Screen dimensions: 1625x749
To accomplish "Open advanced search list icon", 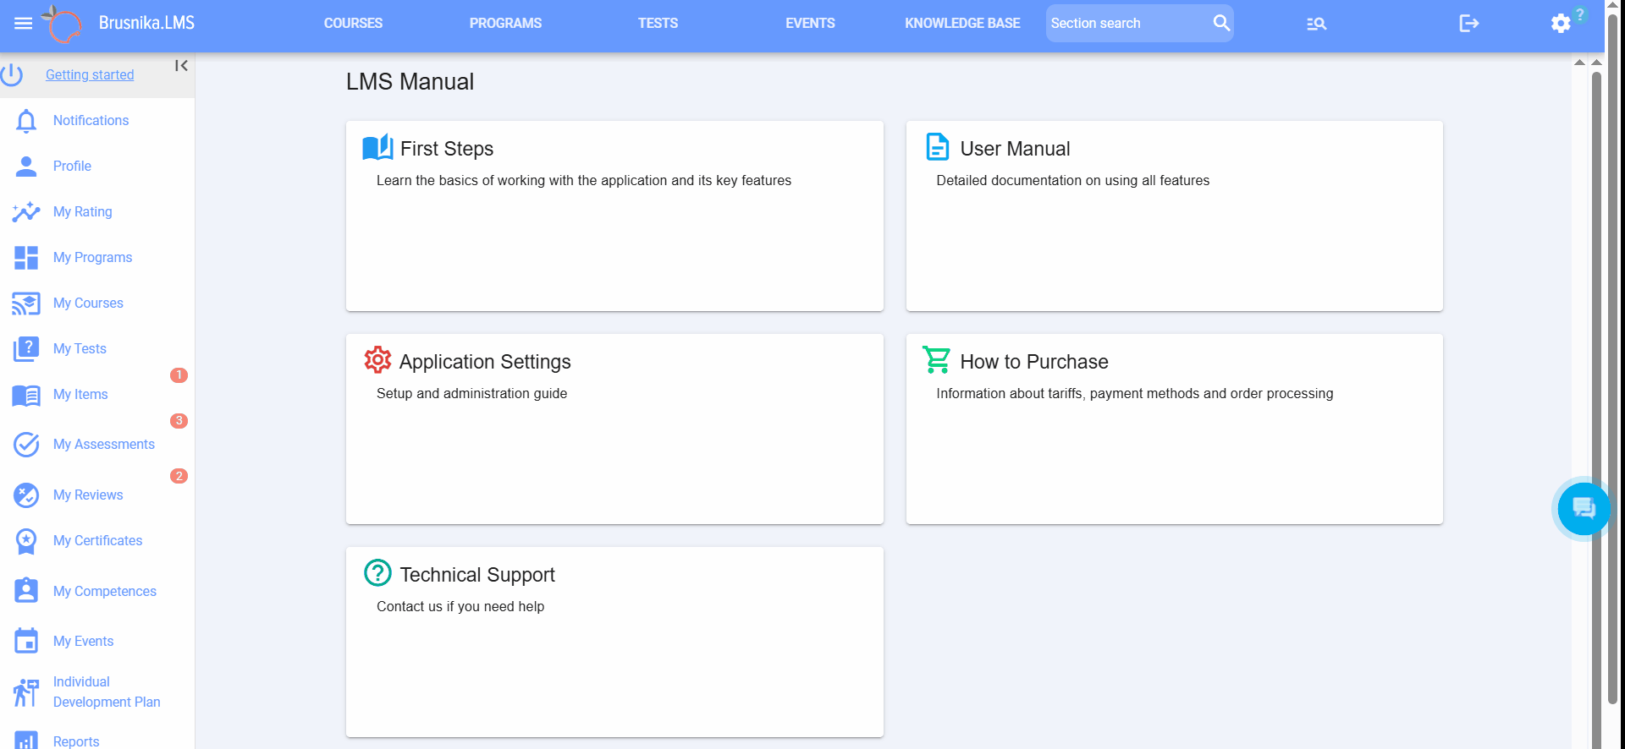I will (1316, 24).
